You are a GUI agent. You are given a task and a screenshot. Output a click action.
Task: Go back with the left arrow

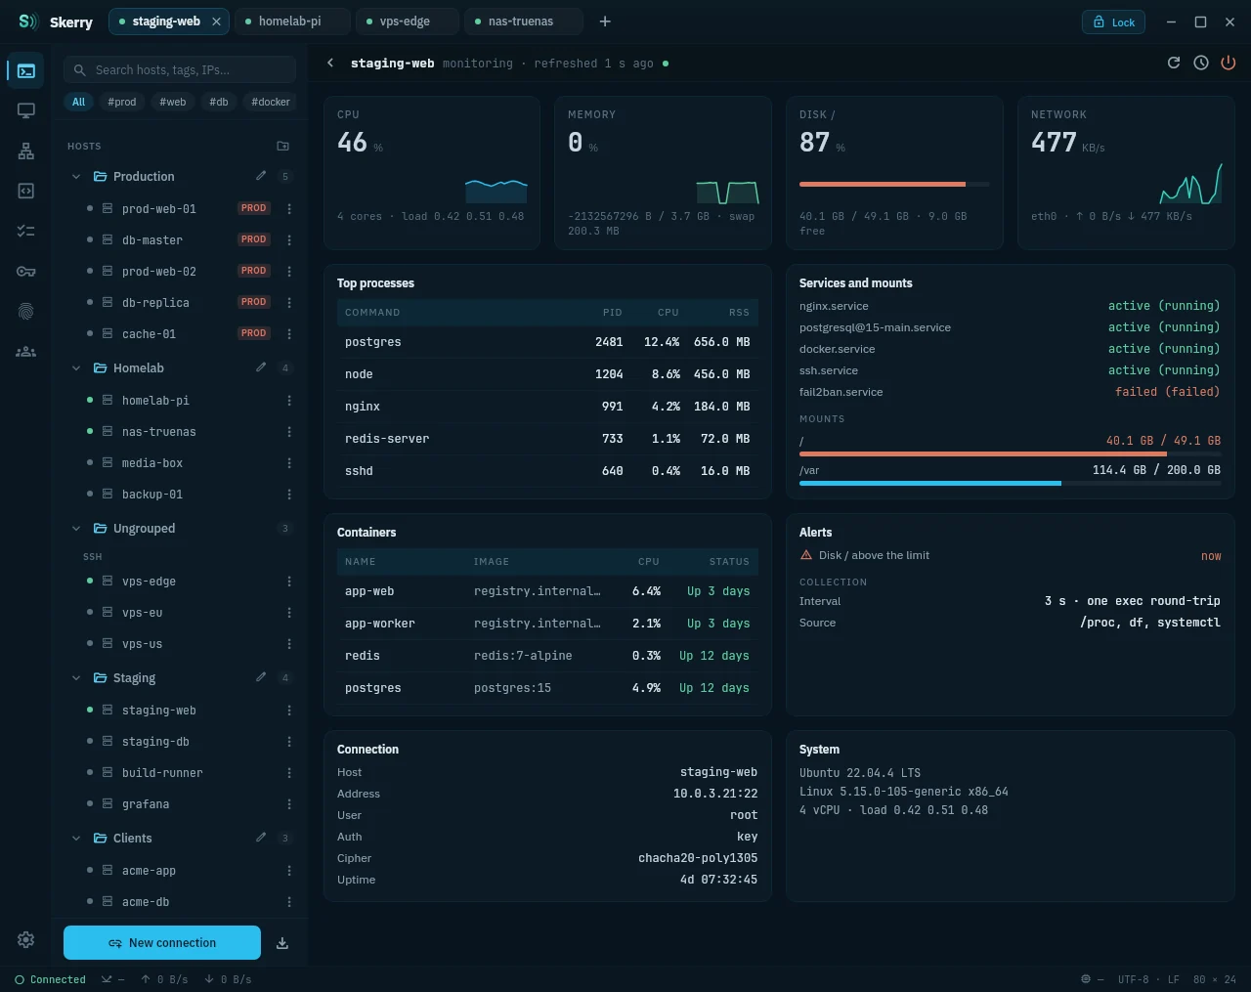[330, 63]
